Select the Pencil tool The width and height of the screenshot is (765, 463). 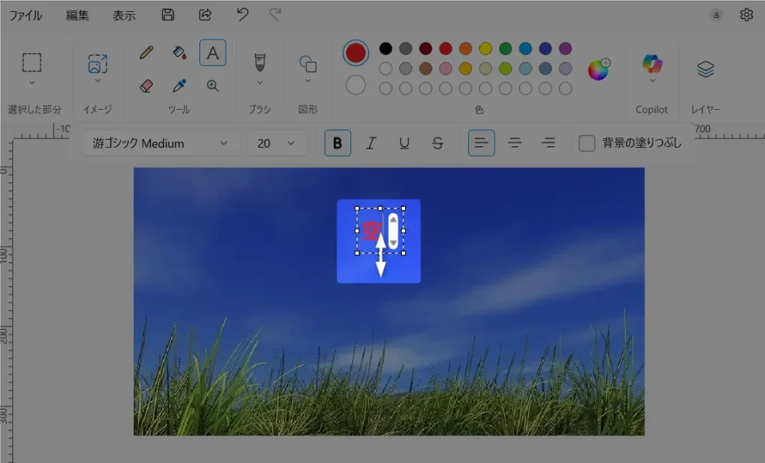click(x=146, y=52)
